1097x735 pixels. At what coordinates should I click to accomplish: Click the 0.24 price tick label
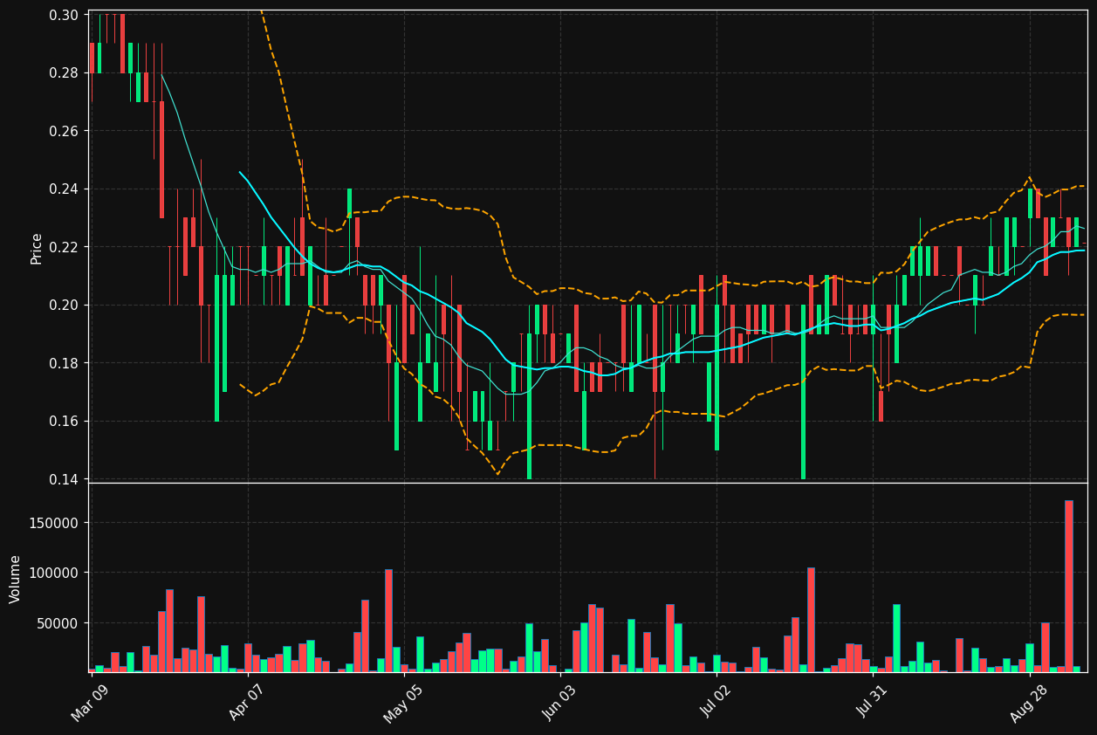(x=65, y=189)
